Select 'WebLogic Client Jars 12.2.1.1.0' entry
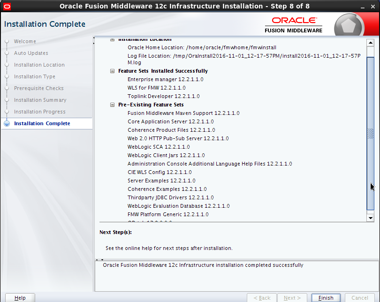The height and width of the screenshot is (302, 380). (166, 155)
